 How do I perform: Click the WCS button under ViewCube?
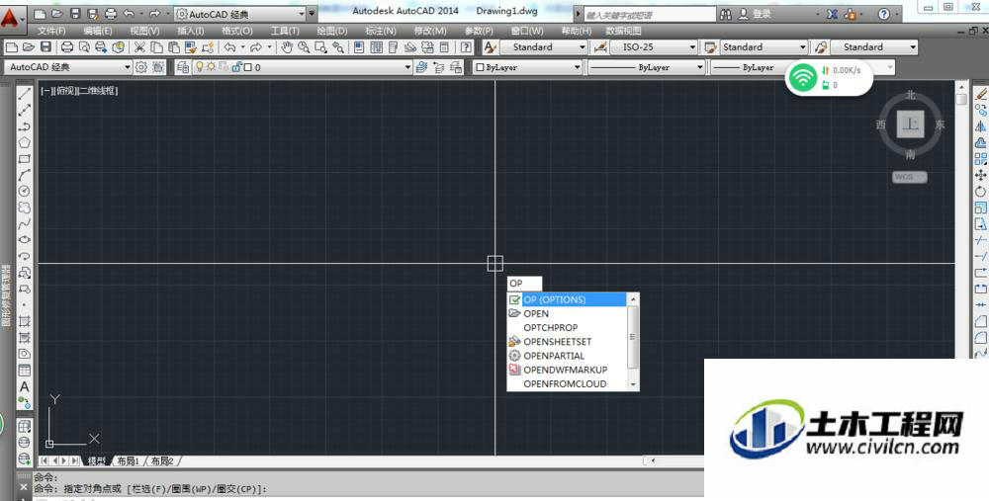[910, 177]
